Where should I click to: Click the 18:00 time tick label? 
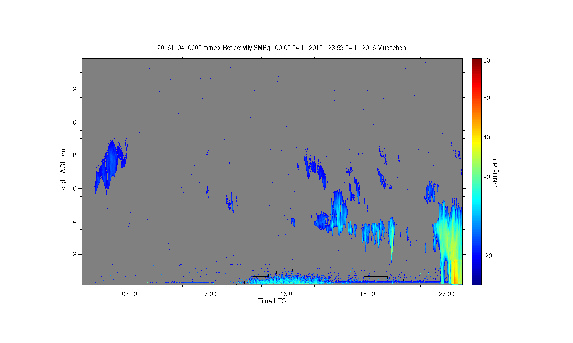[x=367, y=294]
